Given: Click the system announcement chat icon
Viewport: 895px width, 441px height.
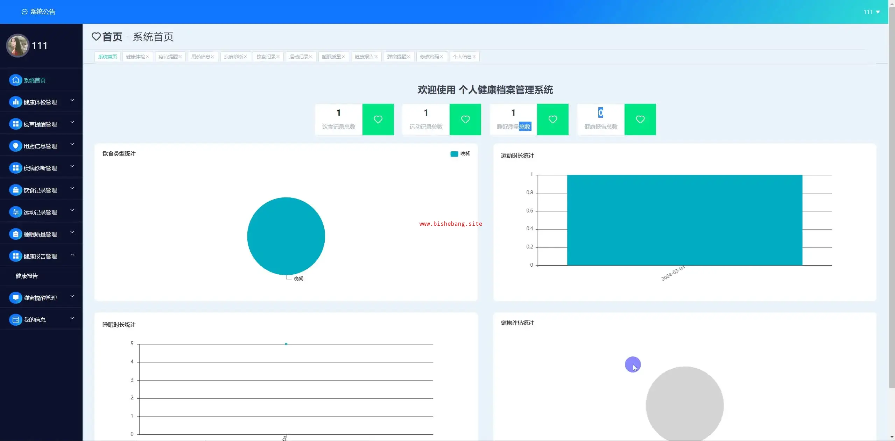Looking at the screenshot, I should point(24,12).
